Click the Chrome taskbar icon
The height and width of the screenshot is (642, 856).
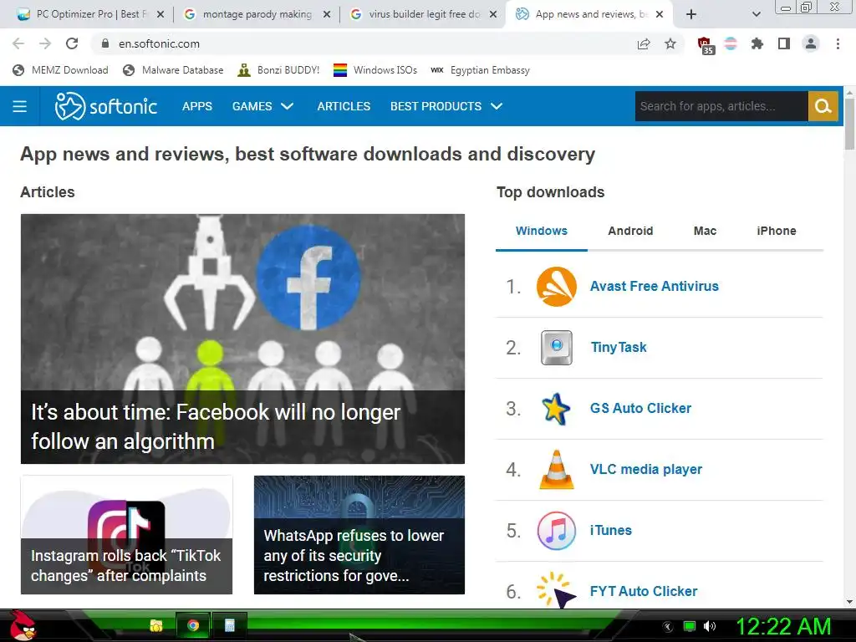pos(193,625)
